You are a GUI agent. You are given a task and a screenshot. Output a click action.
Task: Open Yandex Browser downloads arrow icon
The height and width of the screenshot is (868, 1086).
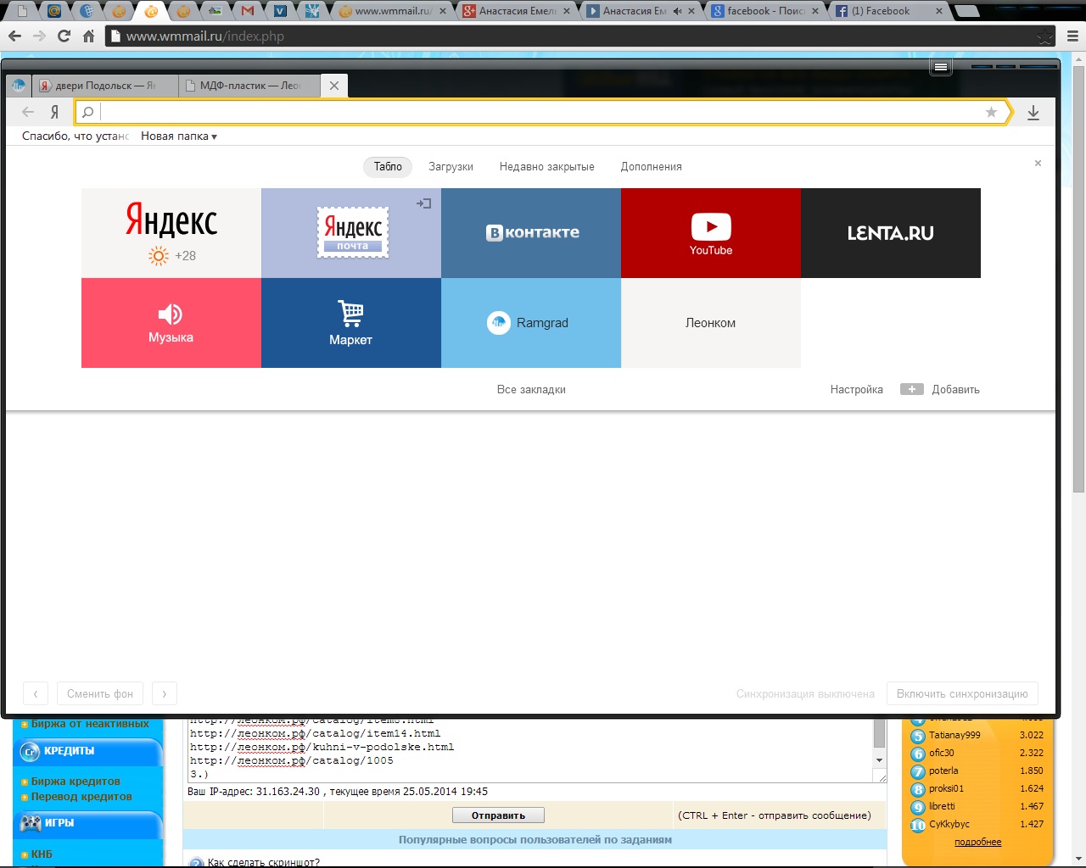click(x=1033, y=112)
